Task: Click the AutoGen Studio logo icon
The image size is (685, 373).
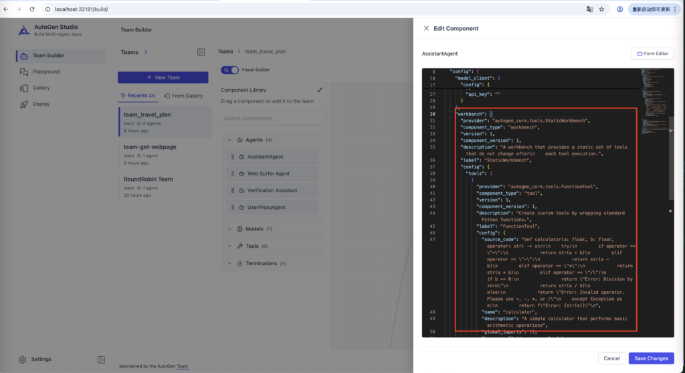Action: click(x=23, y=30)
